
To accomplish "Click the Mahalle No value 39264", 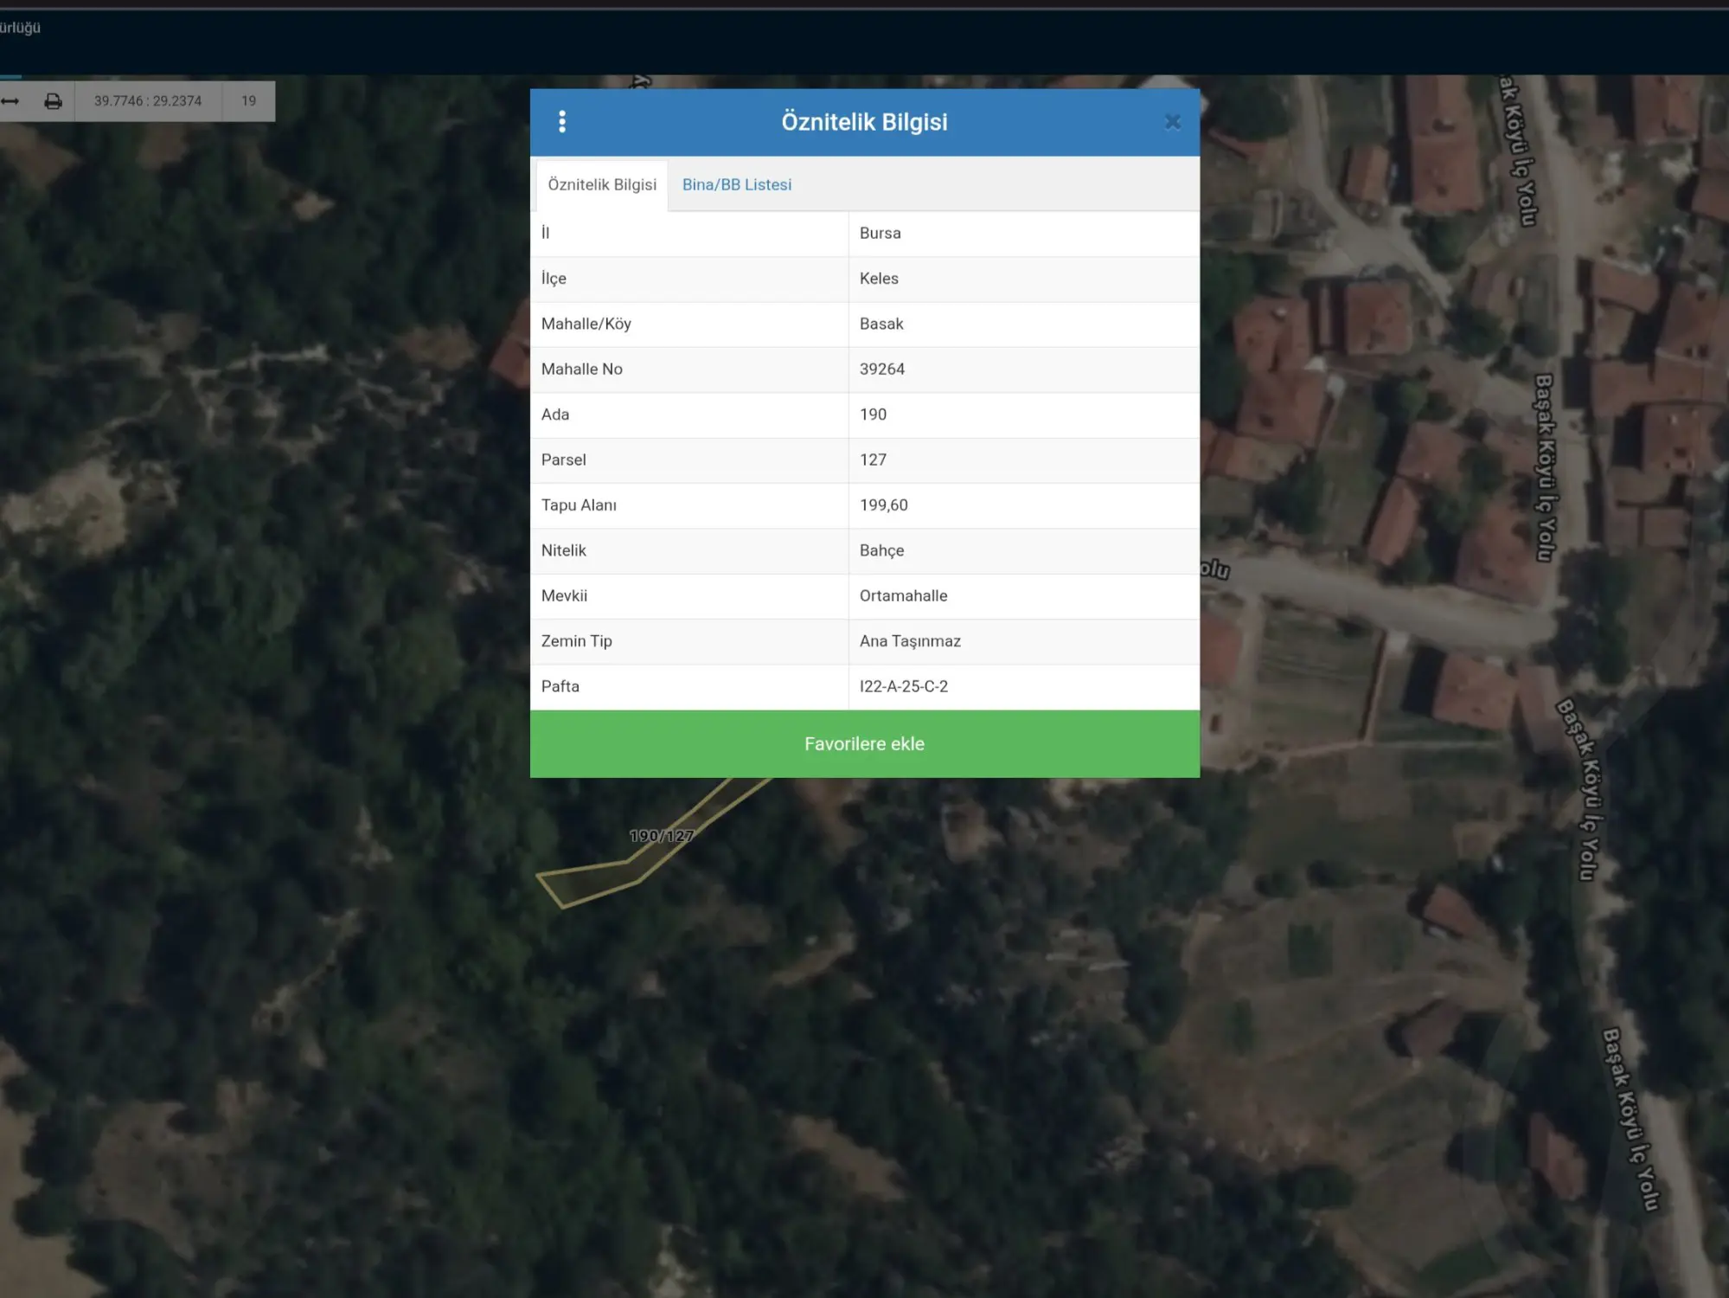I will [882, 369].
